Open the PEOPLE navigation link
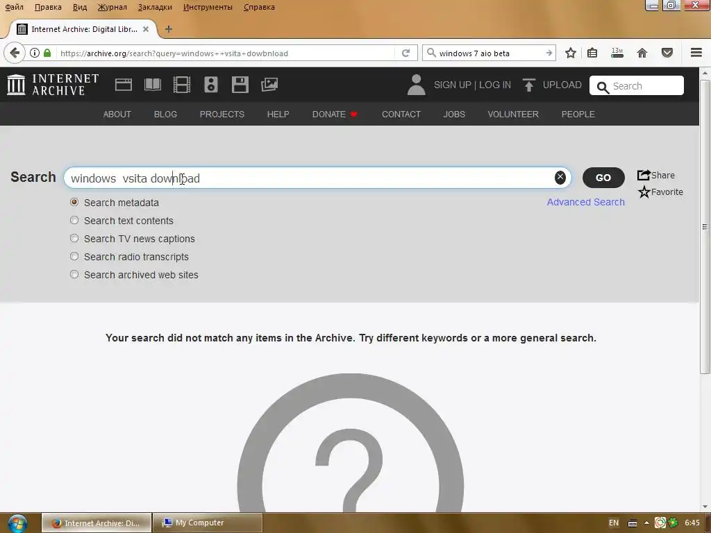 (578, 115)
